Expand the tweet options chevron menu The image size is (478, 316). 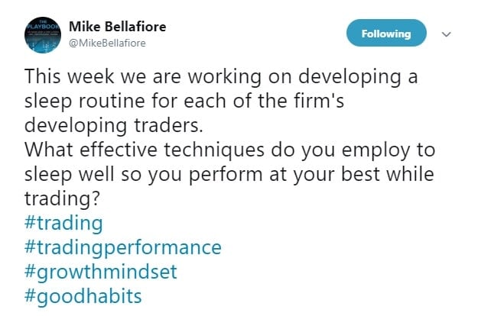click(x=447, y=34)
